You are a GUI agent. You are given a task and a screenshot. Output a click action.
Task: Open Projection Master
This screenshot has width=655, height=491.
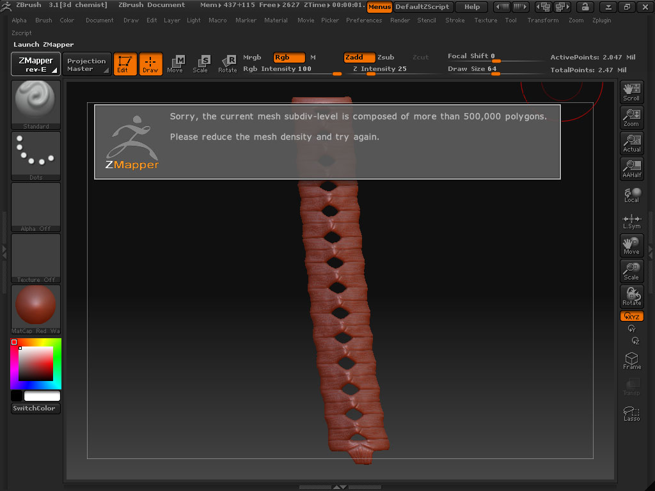point(86,64)
